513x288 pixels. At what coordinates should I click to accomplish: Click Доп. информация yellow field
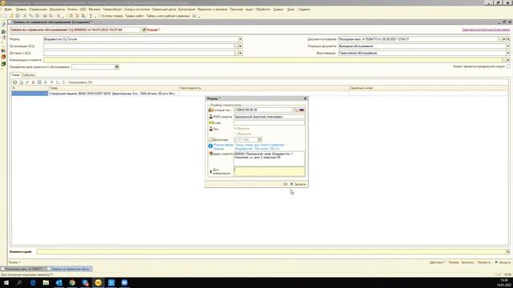[269, 171]
